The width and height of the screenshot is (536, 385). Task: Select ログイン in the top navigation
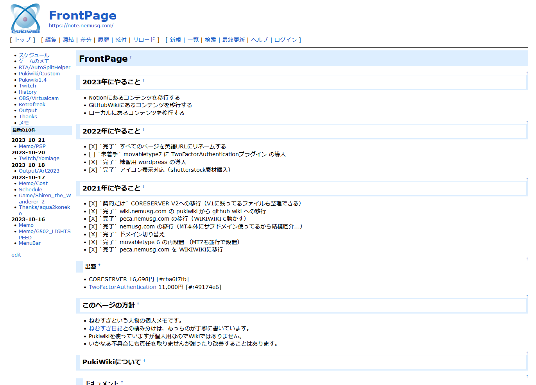[x=285, y=40]
